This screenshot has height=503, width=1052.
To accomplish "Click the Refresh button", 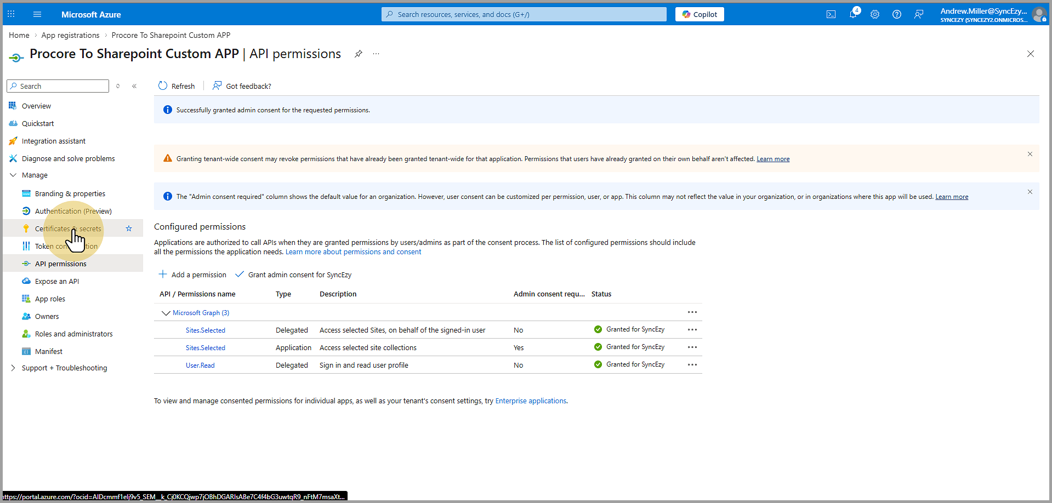I will pyautogui.click(x=177, y=86).
